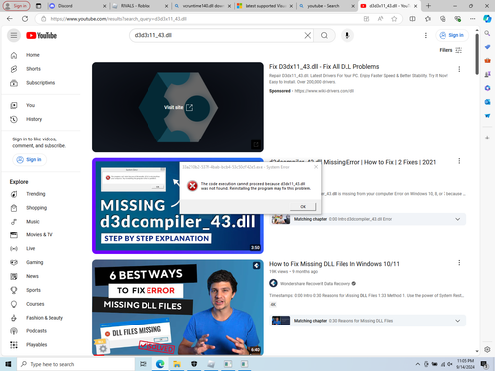Open the Windows Start menu
Screen dimensions: 495x371
pos(8,364)
